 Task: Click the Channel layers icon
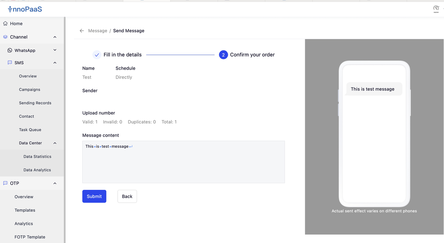5,37
